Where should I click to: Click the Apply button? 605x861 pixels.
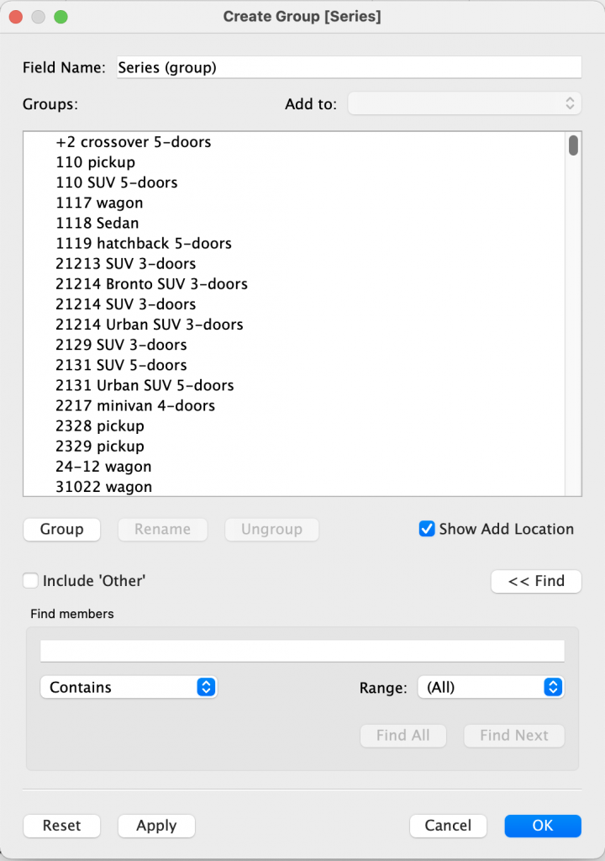pos(156,826)
